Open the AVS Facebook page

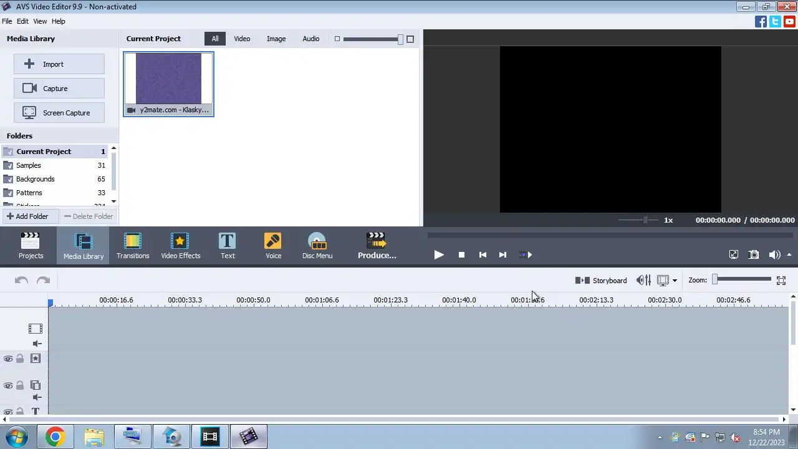[x=761, y=22]
